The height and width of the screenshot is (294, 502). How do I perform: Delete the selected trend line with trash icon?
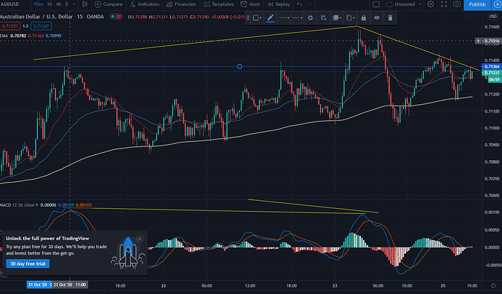coord(391,17)
